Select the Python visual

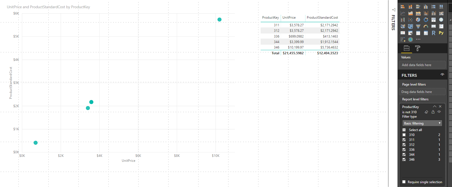point(441,33)
